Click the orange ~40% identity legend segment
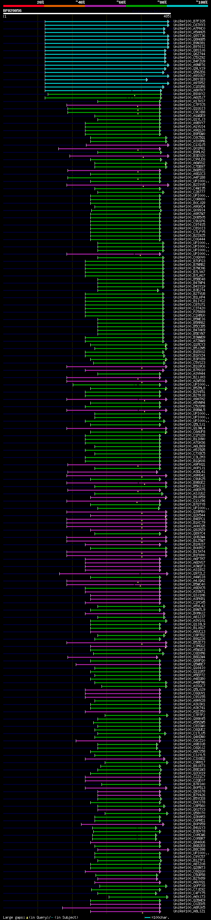The width and height of the screenshot is (211, 920). coord(65,6)
